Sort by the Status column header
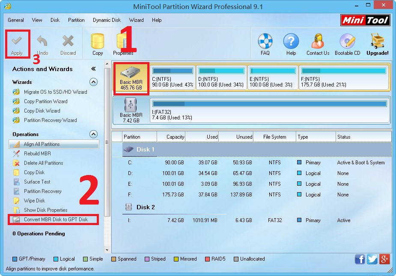The width and height of the screenshot is (396, 276). tap(363, 137)
